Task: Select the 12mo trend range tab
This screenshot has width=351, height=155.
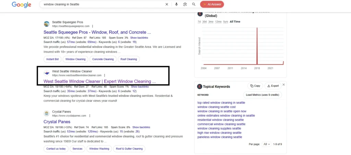Action: click(x=218, y=22)
